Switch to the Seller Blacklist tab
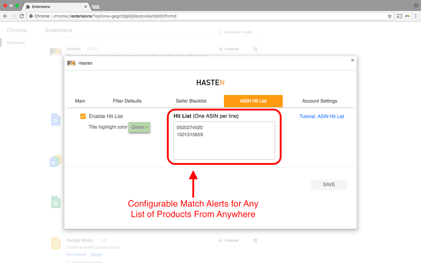The image size is (421, 263). pos(191,101)
